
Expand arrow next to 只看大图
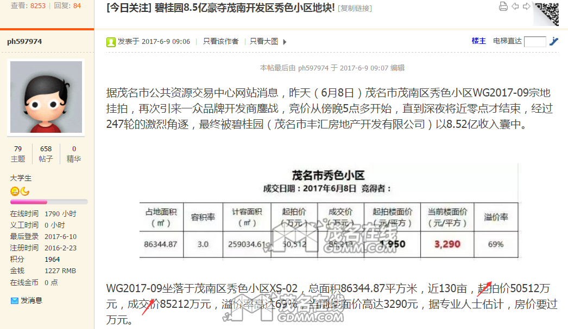point(285,42)
